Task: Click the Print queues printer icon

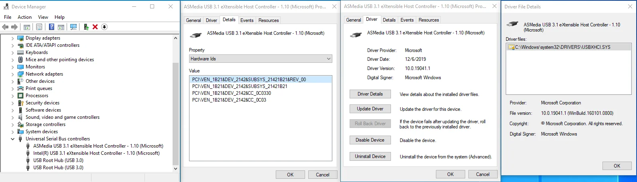Action: point(21,88)
